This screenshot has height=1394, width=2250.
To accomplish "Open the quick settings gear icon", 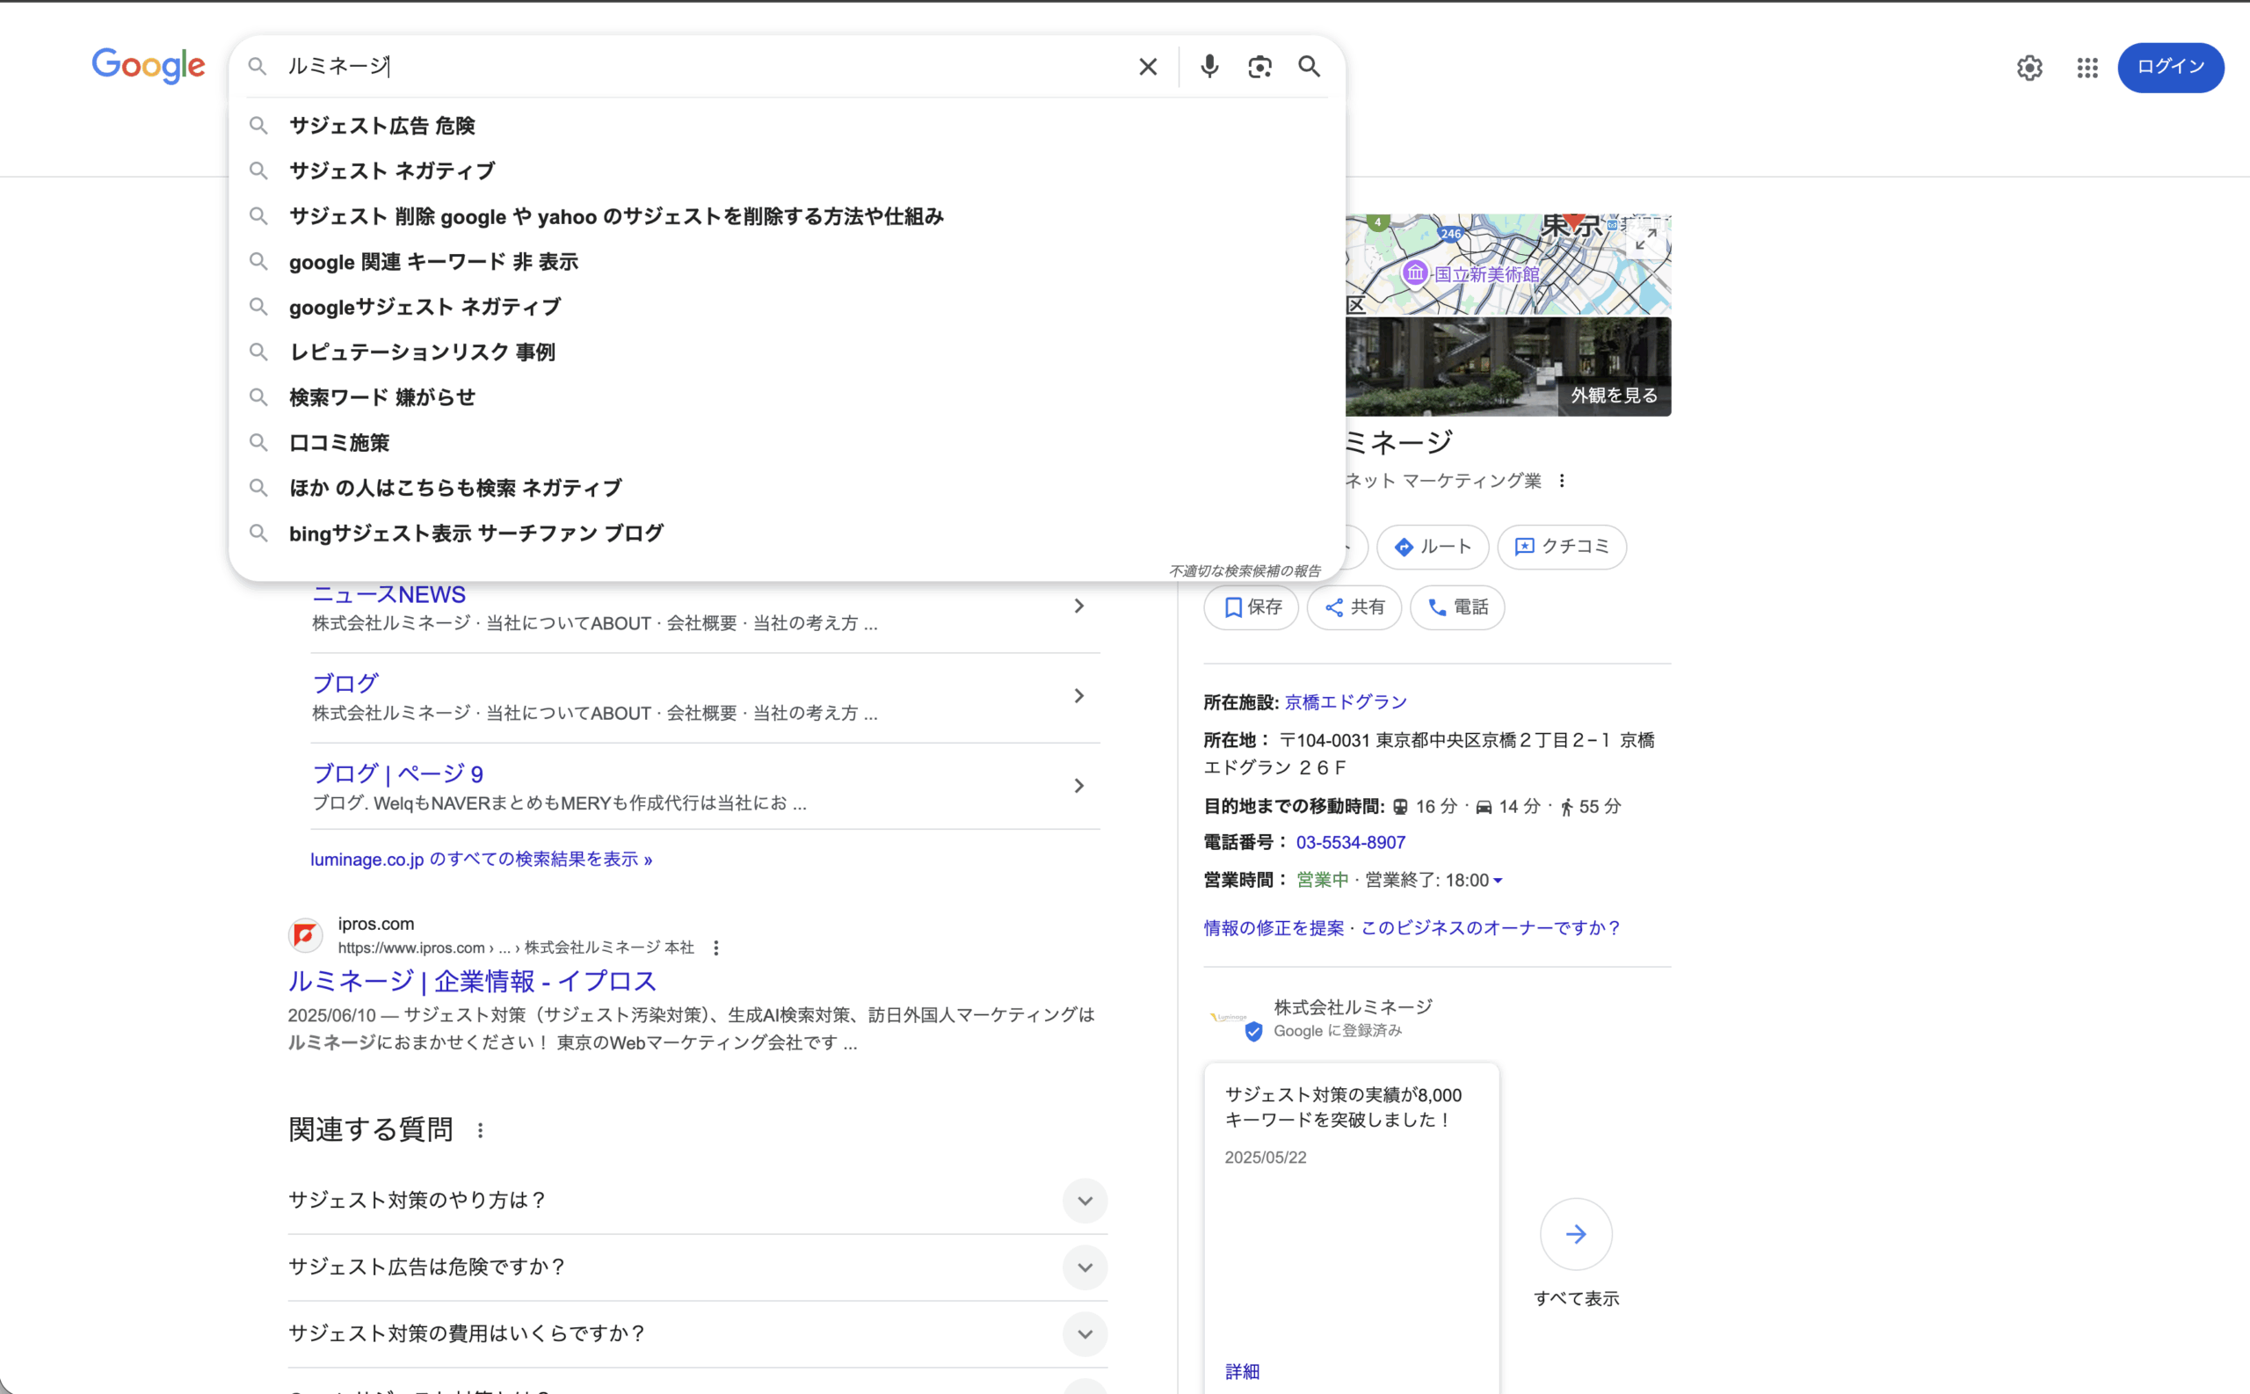I will [2029, 69].
